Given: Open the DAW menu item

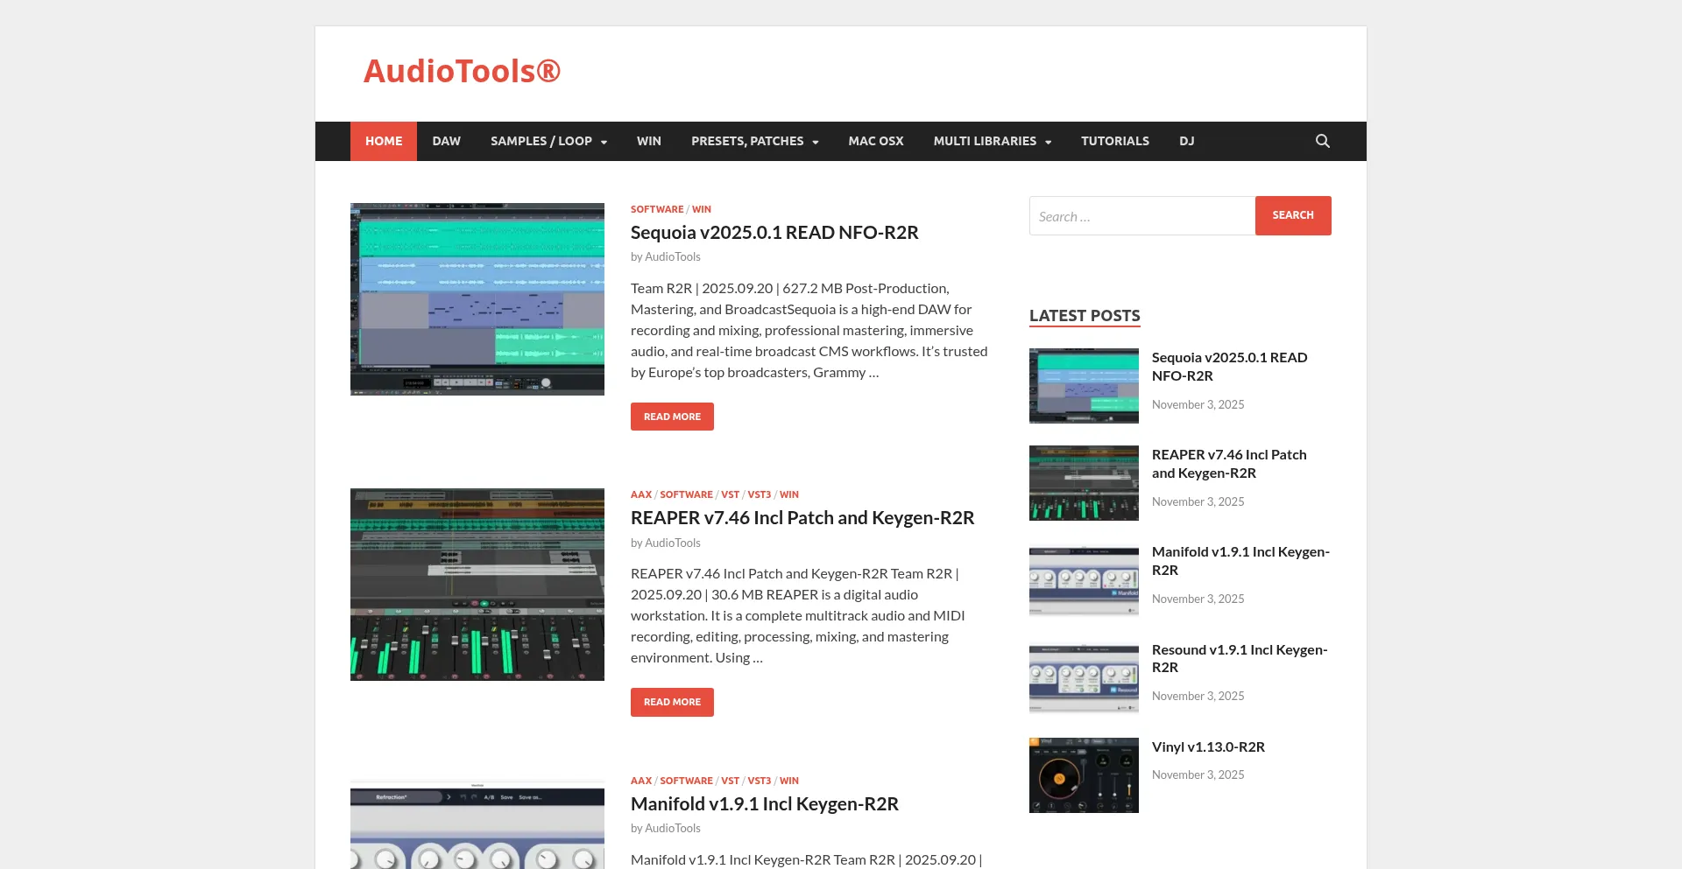Looking at the screenshot, I should click(x=446, y=141).
